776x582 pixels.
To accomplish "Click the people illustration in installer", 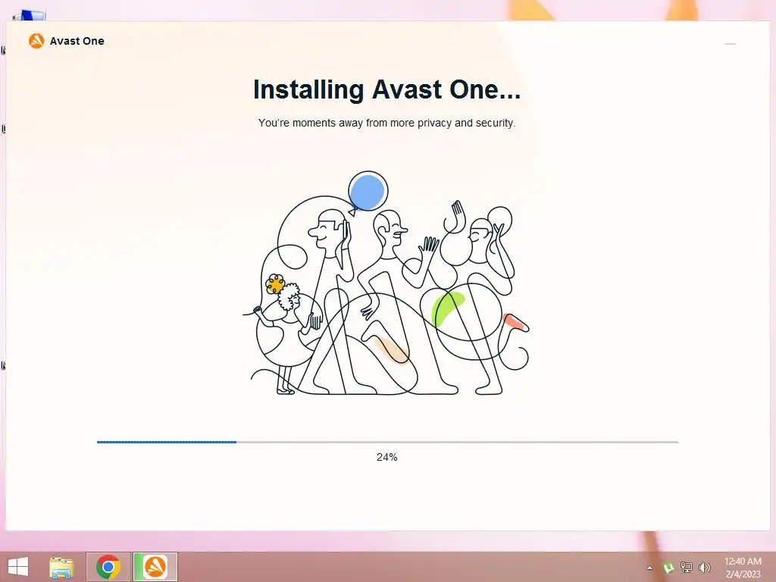I will pyautogui.click(x=386, y=283).
